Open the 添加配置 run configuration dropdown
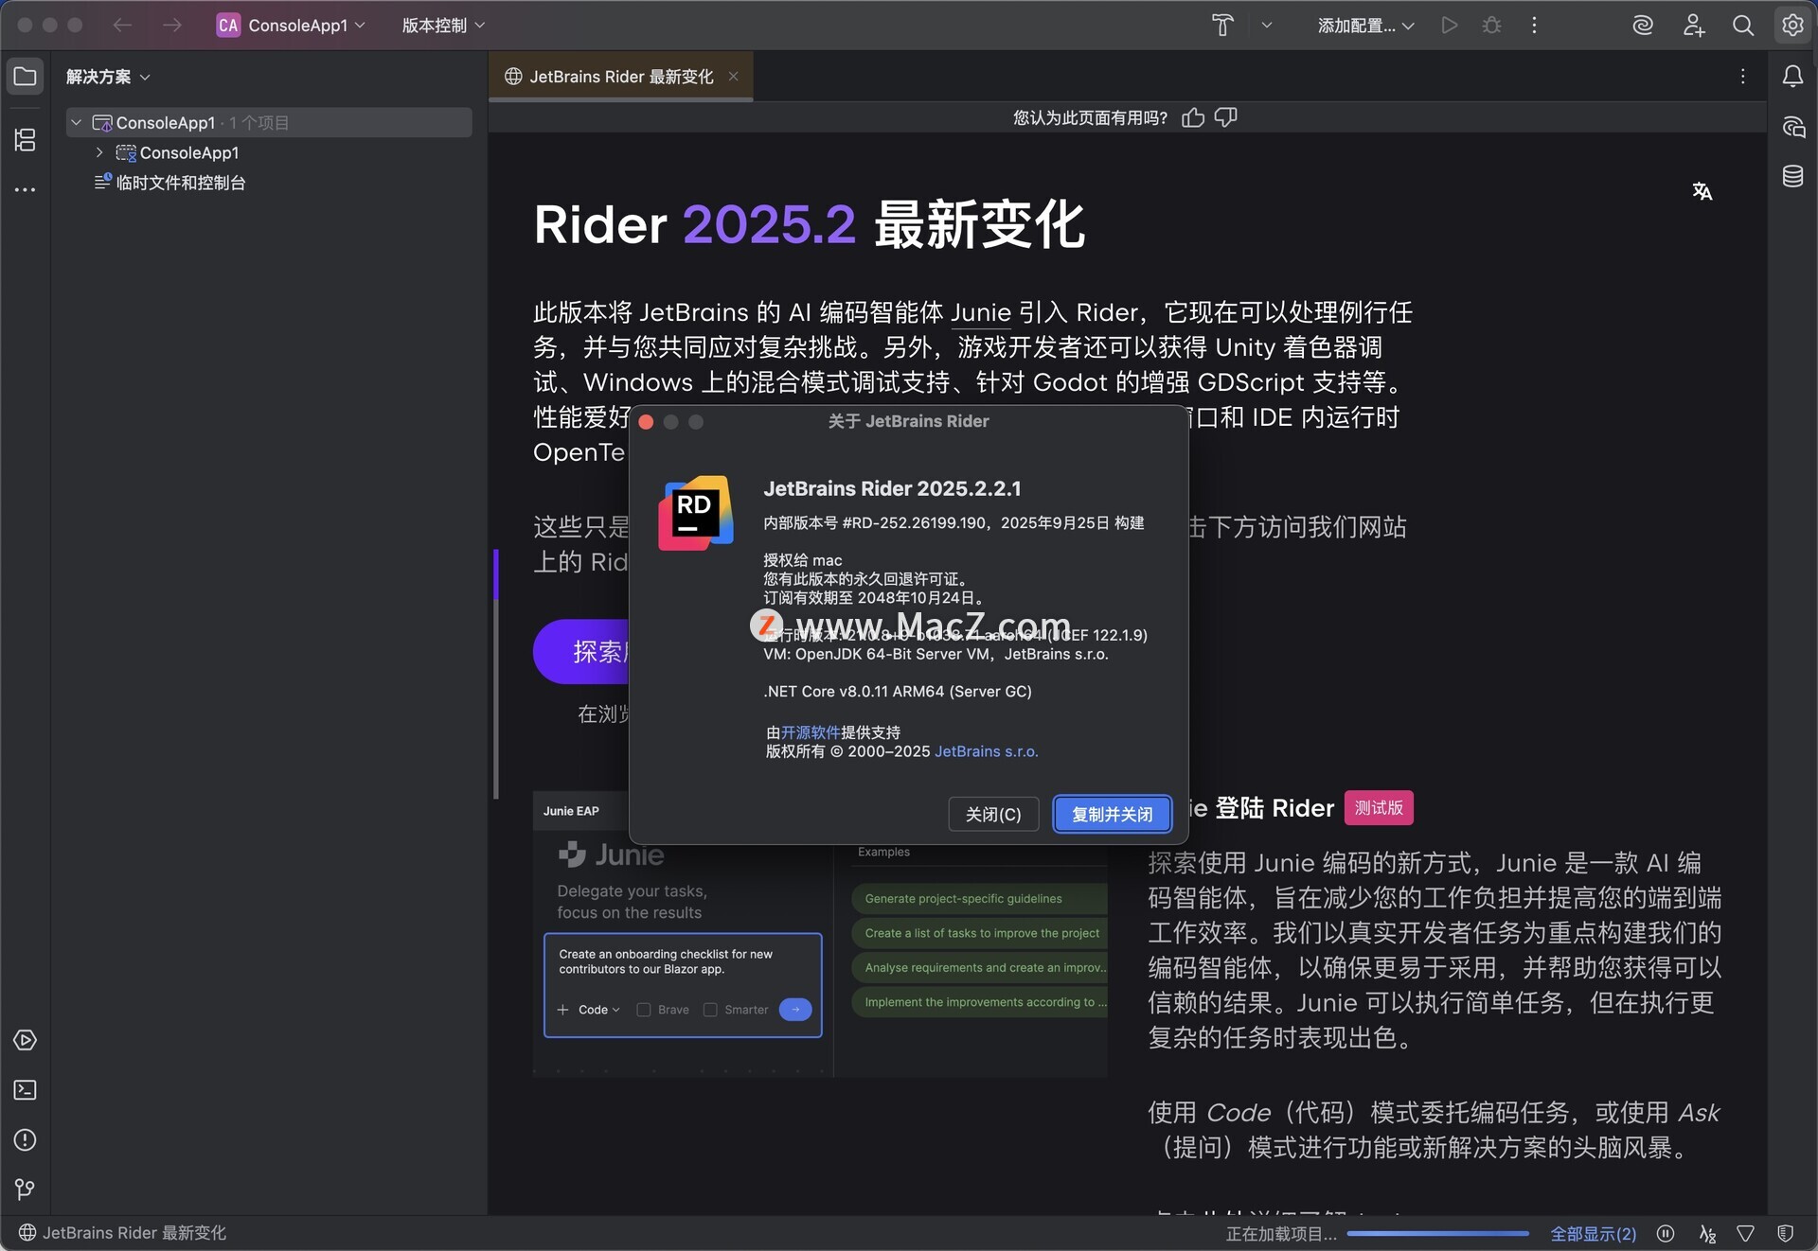The image size is (1818, 1251). (1365, 26)
